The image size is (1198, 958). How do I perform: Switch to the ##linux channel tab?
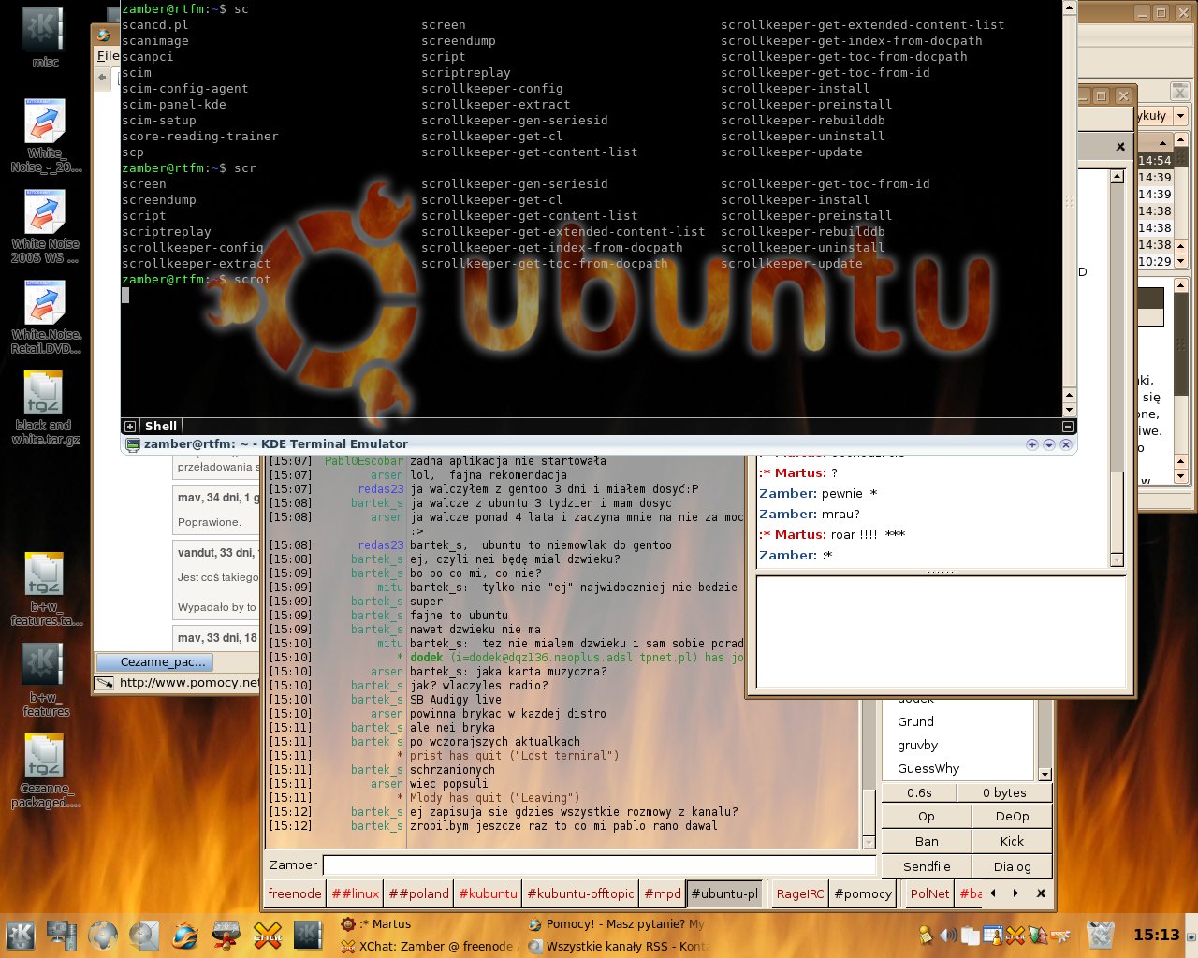click(355, 893)
